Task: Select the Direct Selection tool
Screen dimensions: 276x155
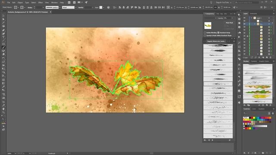Action: pos(3,19)
